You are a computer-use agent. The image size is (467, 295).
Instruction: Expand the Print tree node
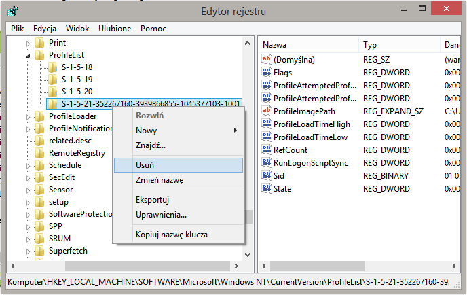pyautogui.click(x=28, y=44)
